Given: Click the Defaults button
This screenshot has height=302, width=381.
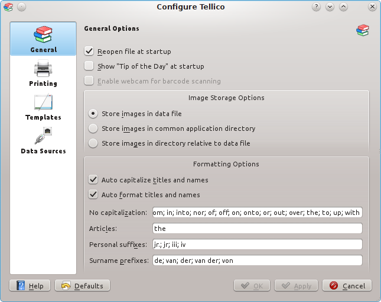Looking at the screenshot, I should tap(82, 285).
